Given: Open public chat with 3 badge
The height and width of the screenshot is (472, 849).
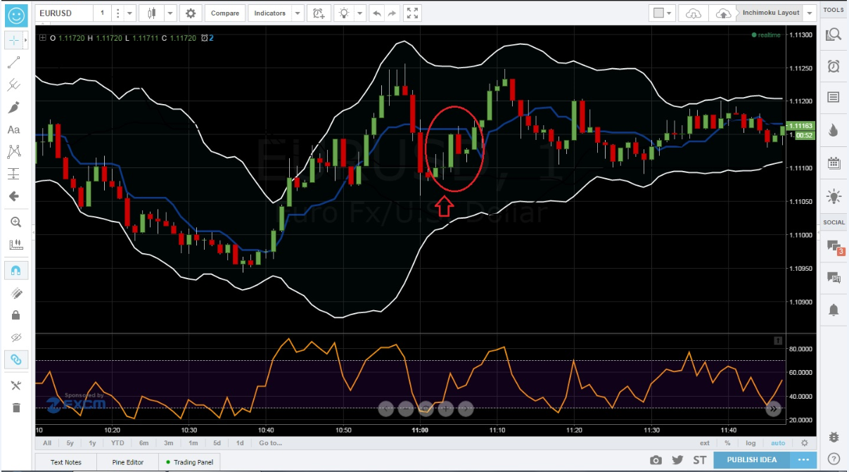Looking at the screenshot, I should coord(835,246).
